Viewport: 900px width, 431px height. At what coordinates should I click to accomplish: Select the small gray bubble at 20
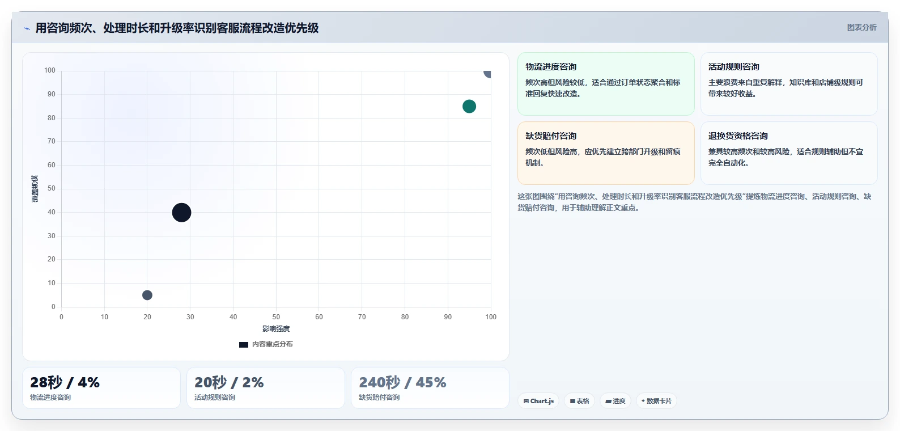point(147,295)
